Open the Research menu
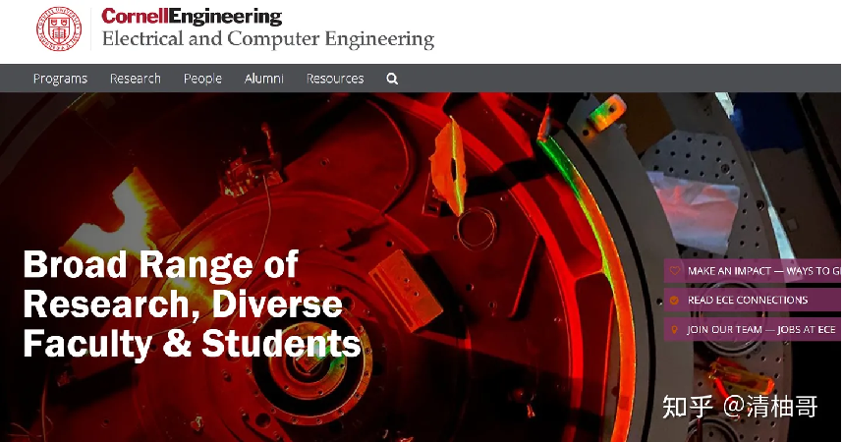The width and height of the screenshot is (843, 442). (136, 79)
